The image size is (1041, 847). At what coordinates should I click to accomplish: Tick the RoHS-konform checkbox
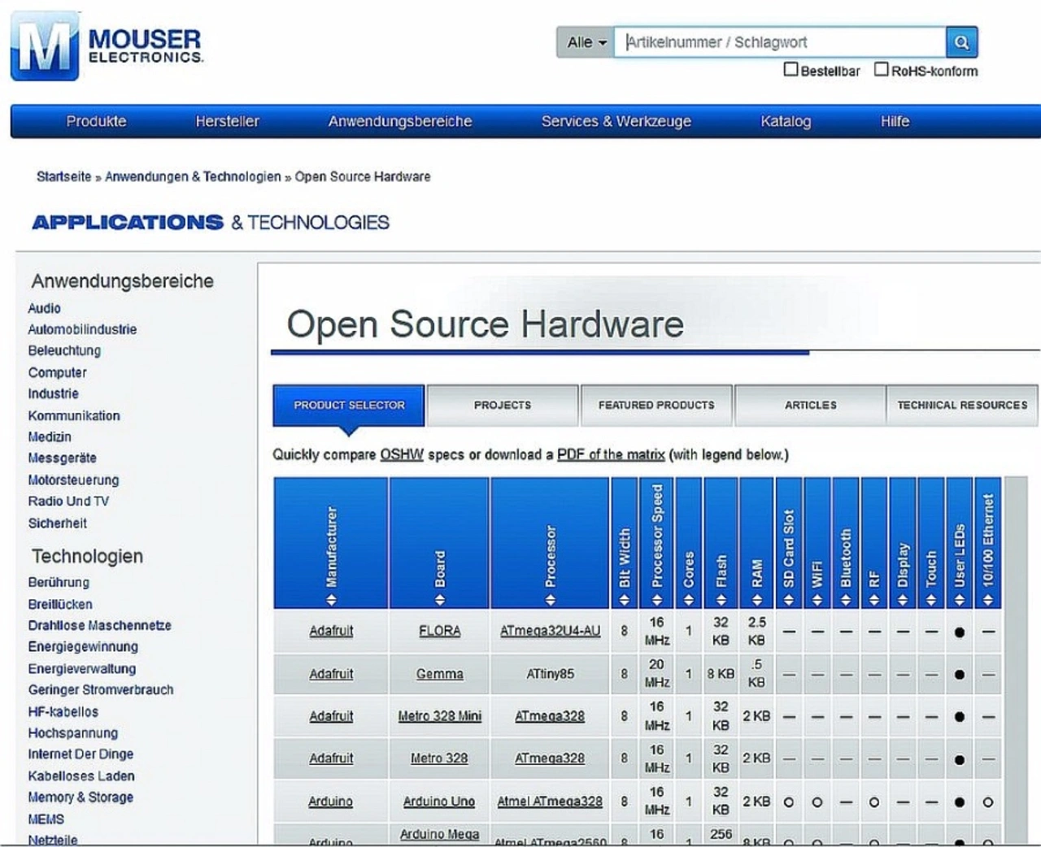(x=881, y=70)
